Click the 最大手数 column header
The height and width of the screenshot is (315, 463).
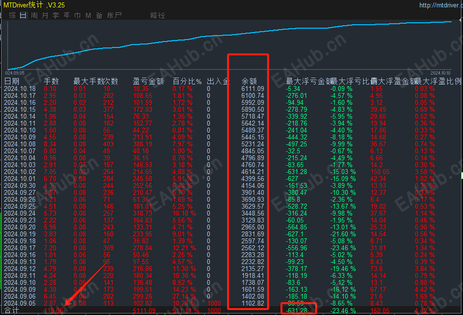pos(88,81)
